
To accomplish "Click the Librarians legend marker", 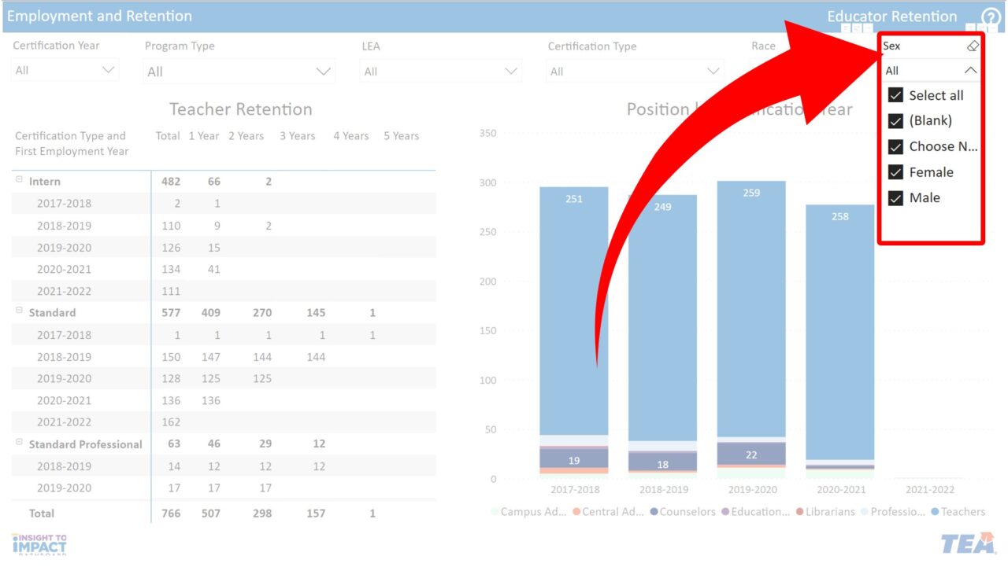I will coord(800,512).
